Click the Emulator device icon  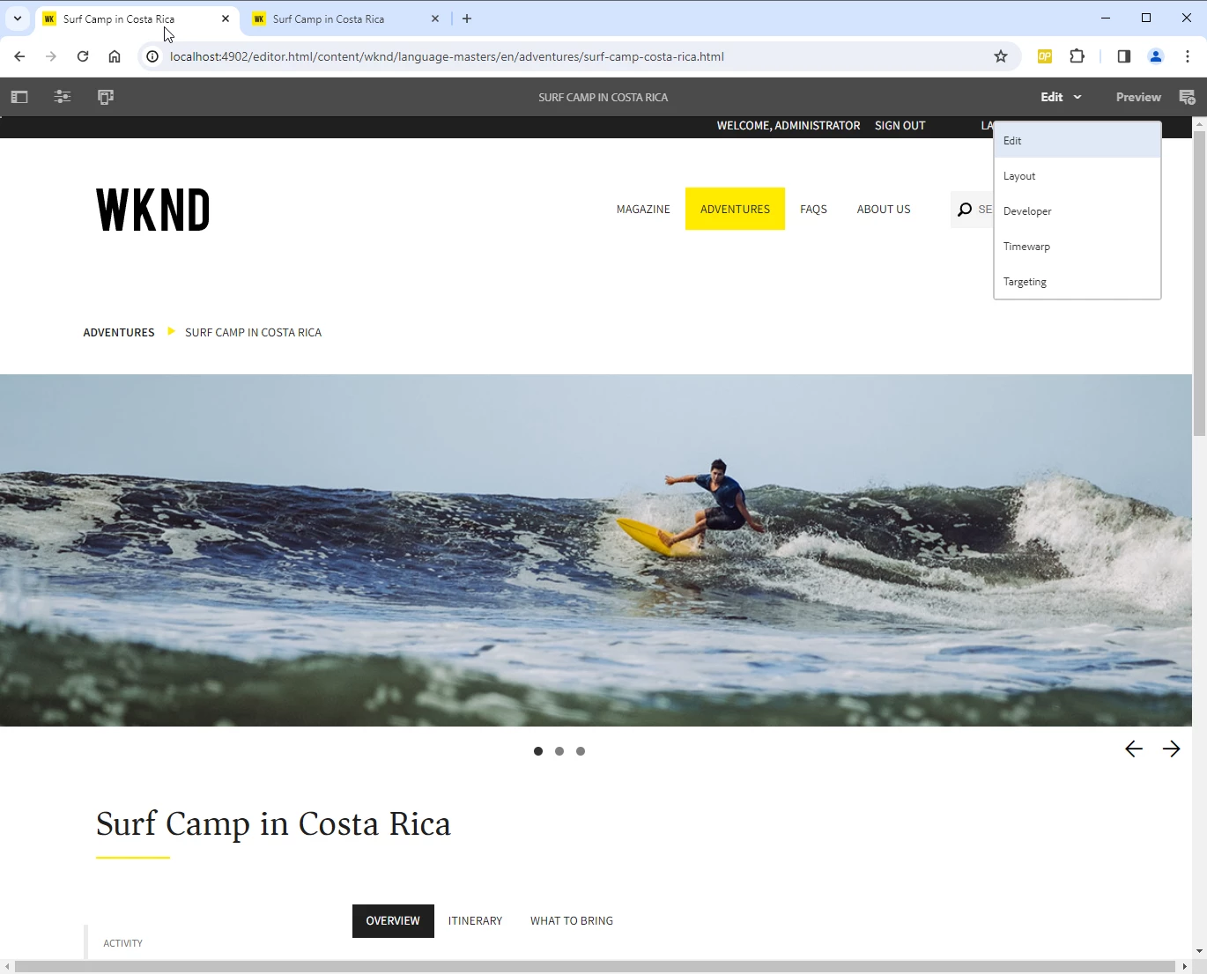point(106,97)
